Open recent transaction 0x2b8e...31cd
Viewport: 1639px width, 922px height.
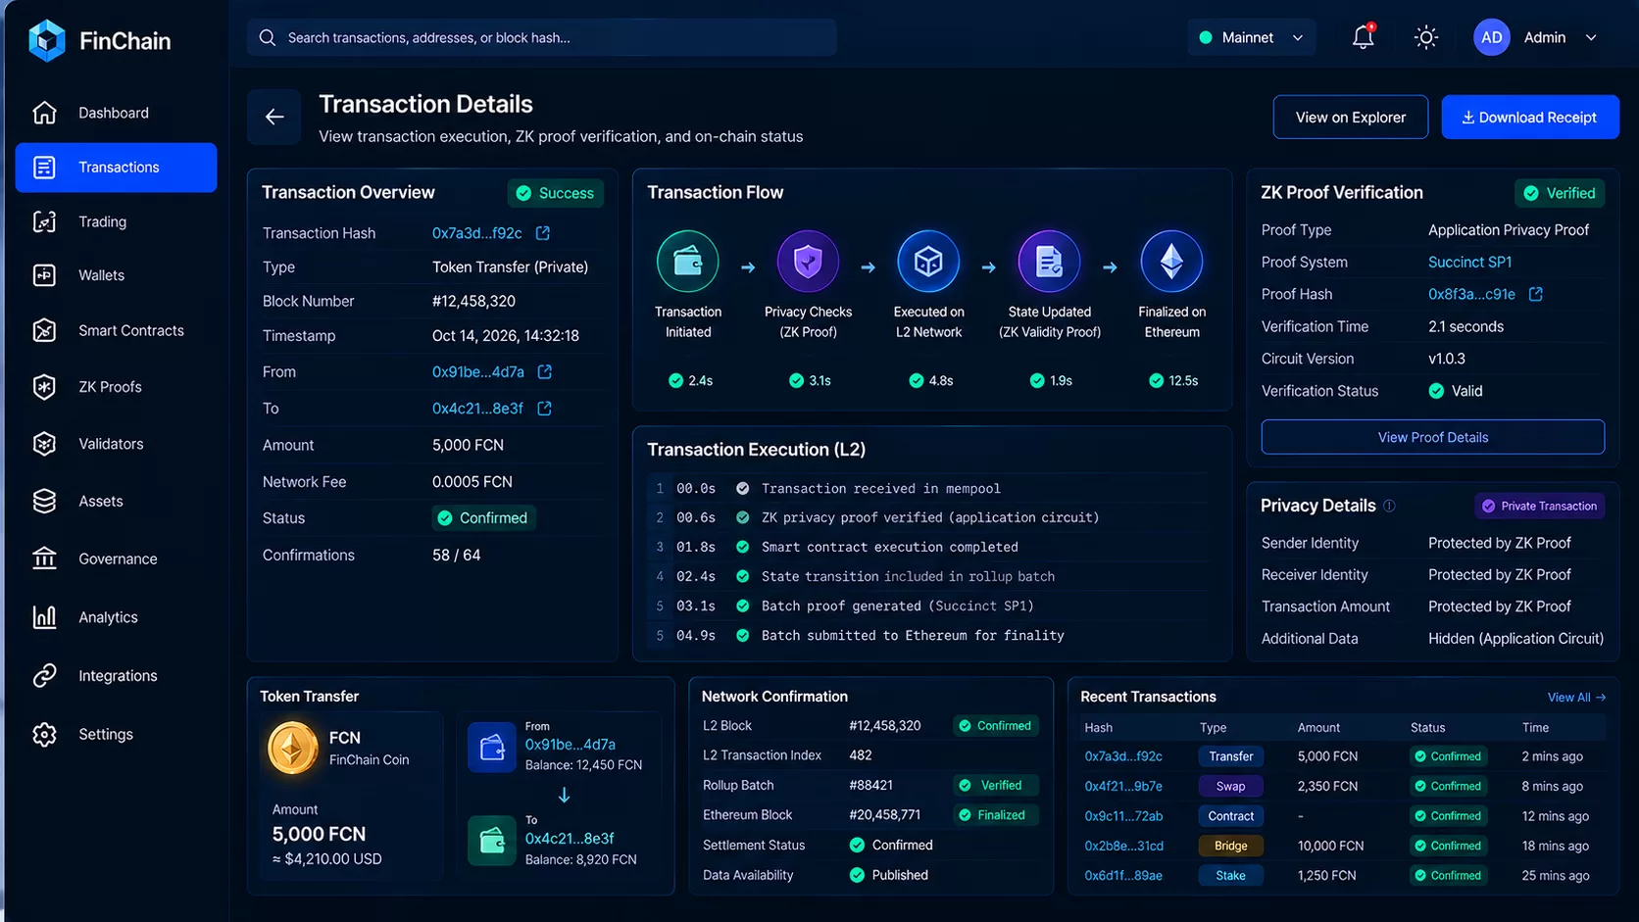tap(1123, 846)
